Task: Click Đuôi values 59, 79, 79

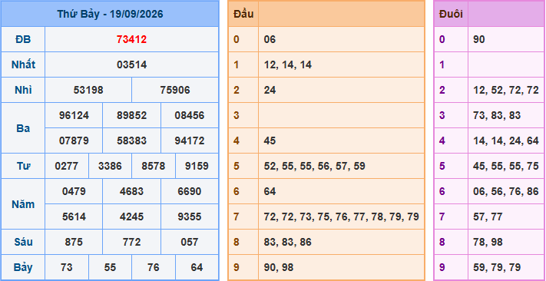Action: [497, 267]
